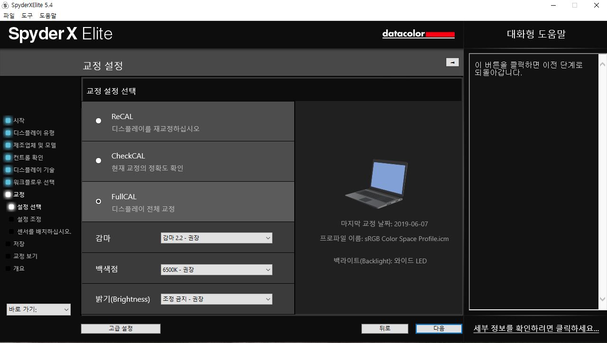Image resolution: width=607 pixels, height=343 pixels.
Task: Click the collapse arrow button beside 교정 설정
Action: point(452,62)
